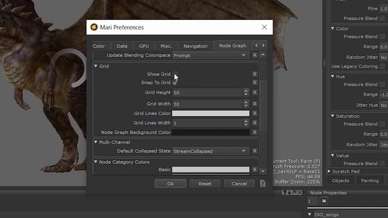
Task: Open the Basic category color swatch
Action: tap(210, 170)
